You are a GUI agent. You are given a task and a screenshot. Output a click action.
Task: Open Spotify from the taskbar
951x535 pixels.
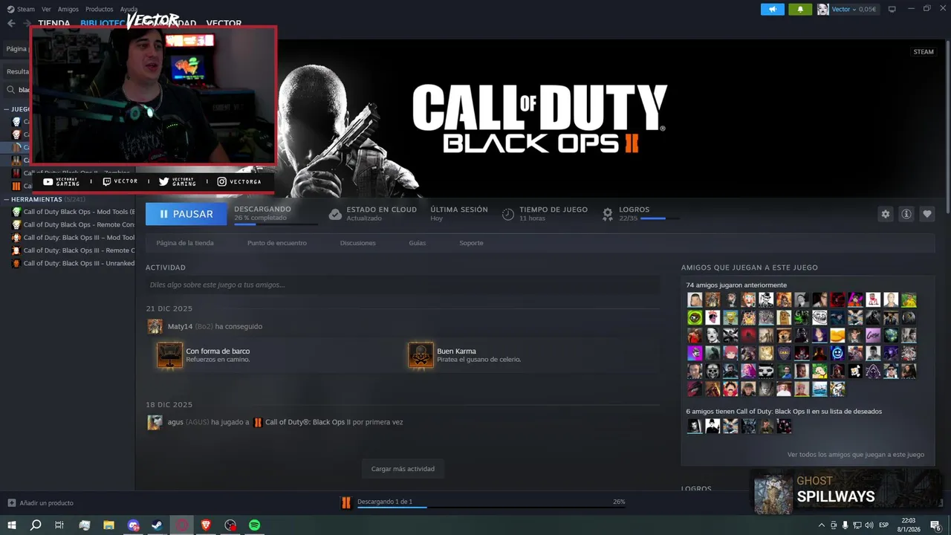(x=255, y=525)
